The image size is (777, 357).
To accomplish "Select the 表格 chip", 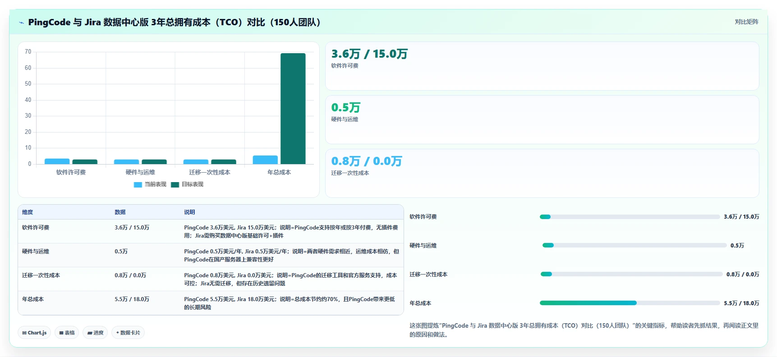I will click(x=67, y=333).
